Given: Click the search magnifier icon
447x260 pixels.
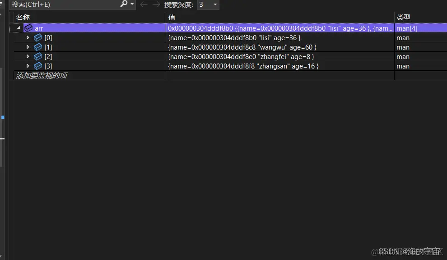Looking at the screenshot, I should 124,4.
